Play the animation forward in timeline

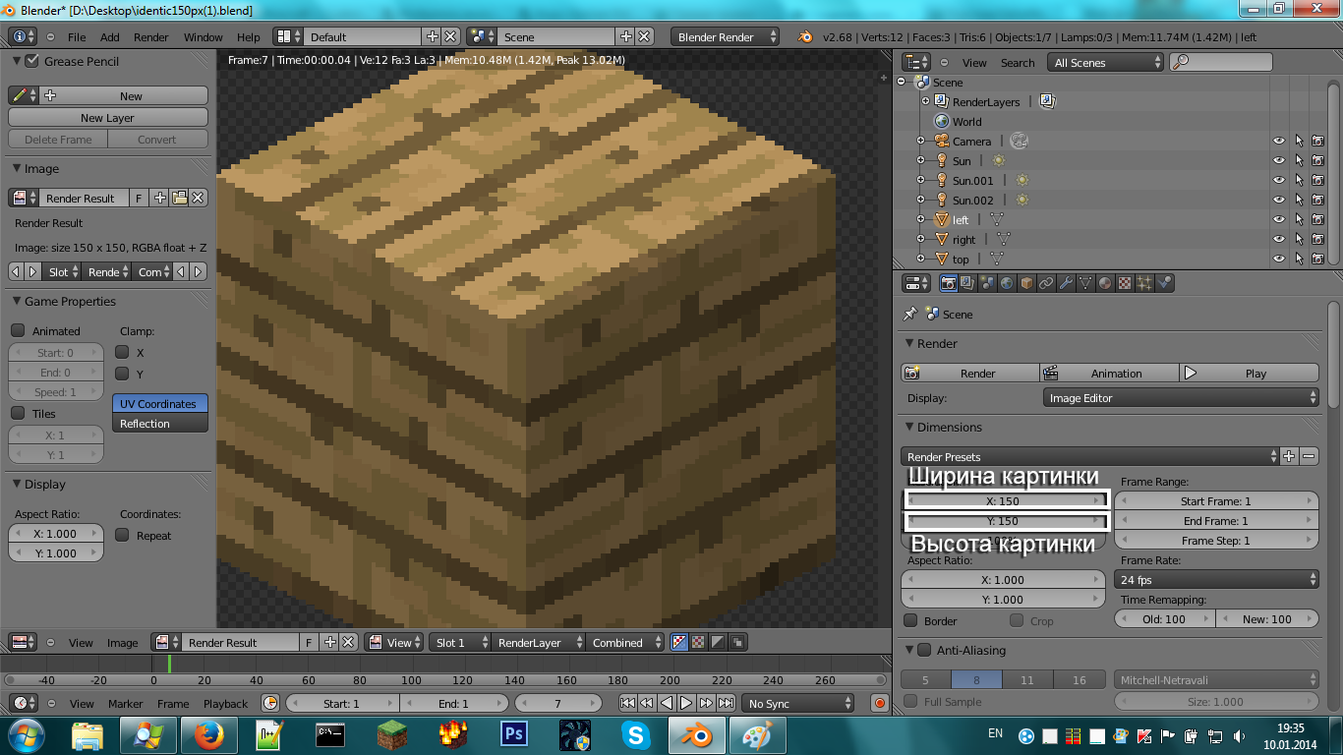tap(686, 703)
